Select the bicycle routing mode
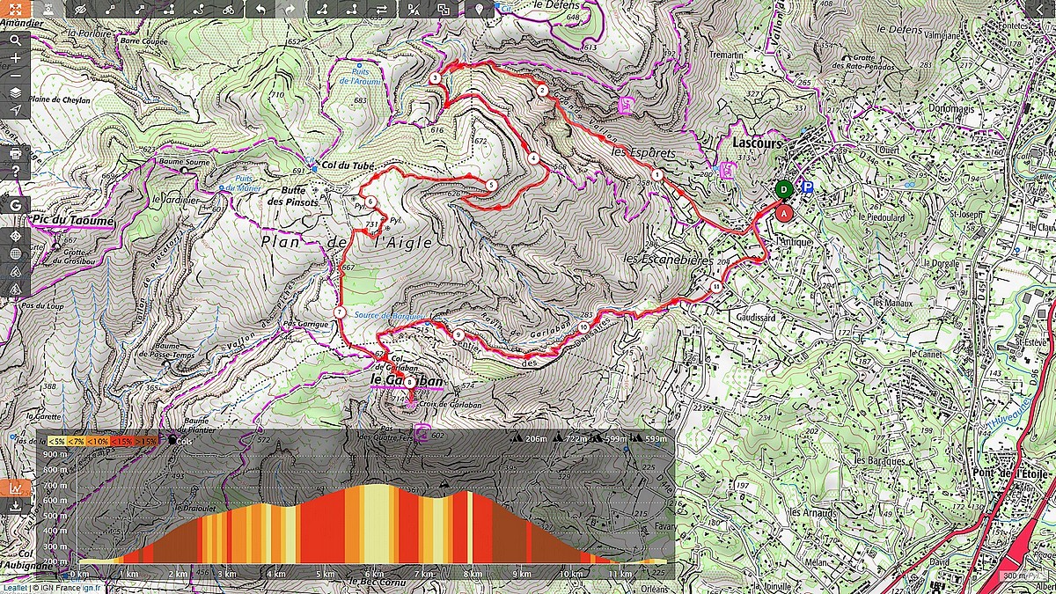The width and height of the screenshot is (1056, 594). point(228,10)
